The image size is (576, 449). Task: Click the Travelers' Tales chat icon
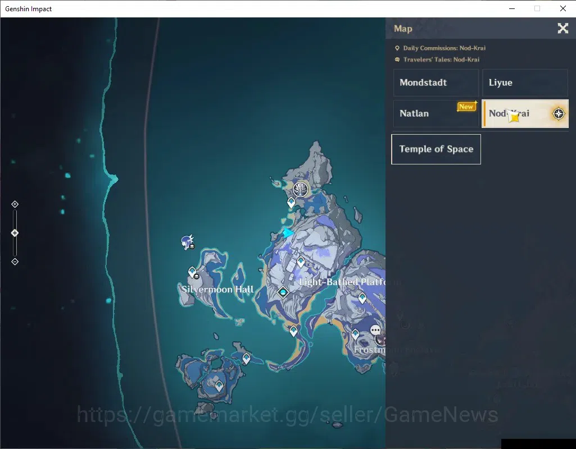[397, 59]
